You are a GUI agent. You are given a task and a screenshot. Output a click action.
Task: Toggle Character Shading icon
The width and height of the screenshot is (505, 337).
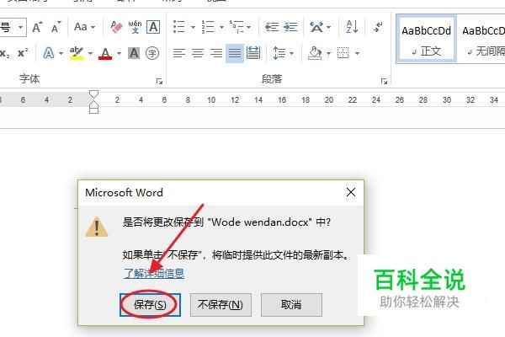click(134, 53)
